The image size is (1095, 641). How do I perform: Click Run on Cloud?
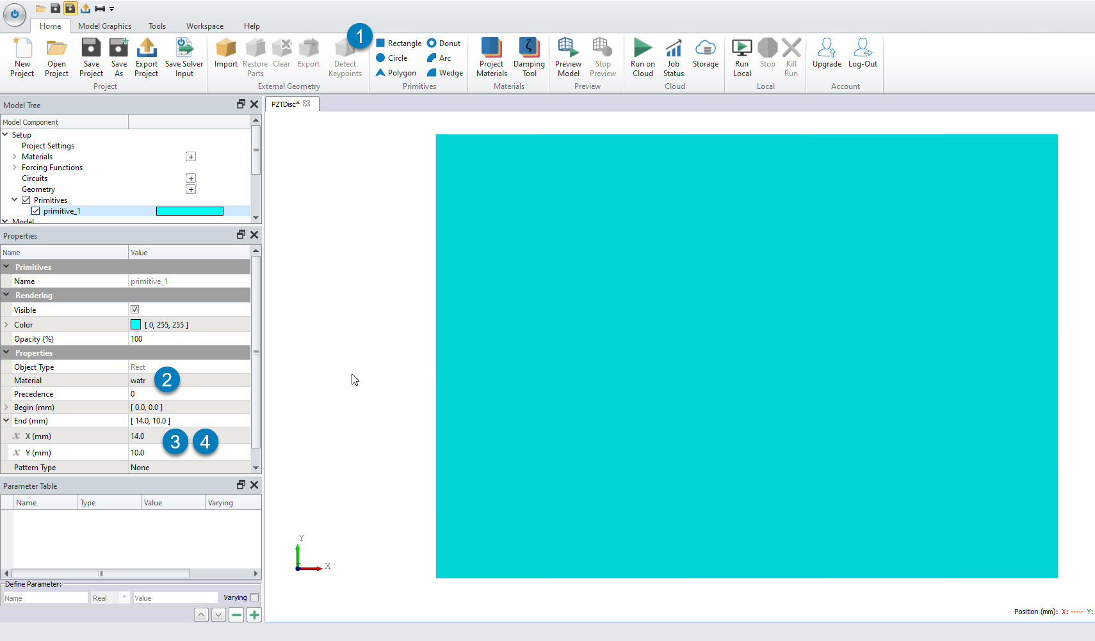coord(643,58)
